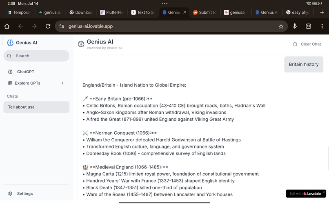Click the browser forward arrow

(x=34, y=26)
